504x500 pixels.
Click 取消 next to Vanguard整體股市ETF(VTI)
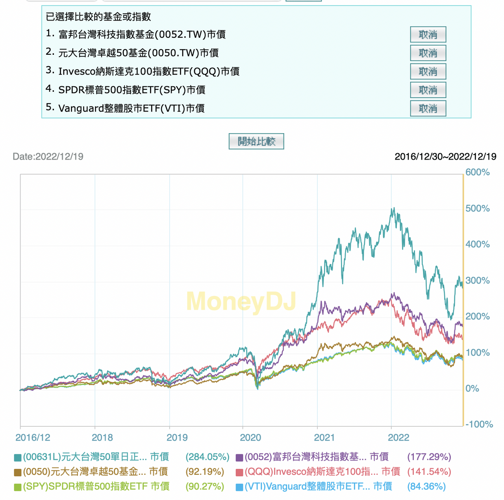click(x=428, y=108)
